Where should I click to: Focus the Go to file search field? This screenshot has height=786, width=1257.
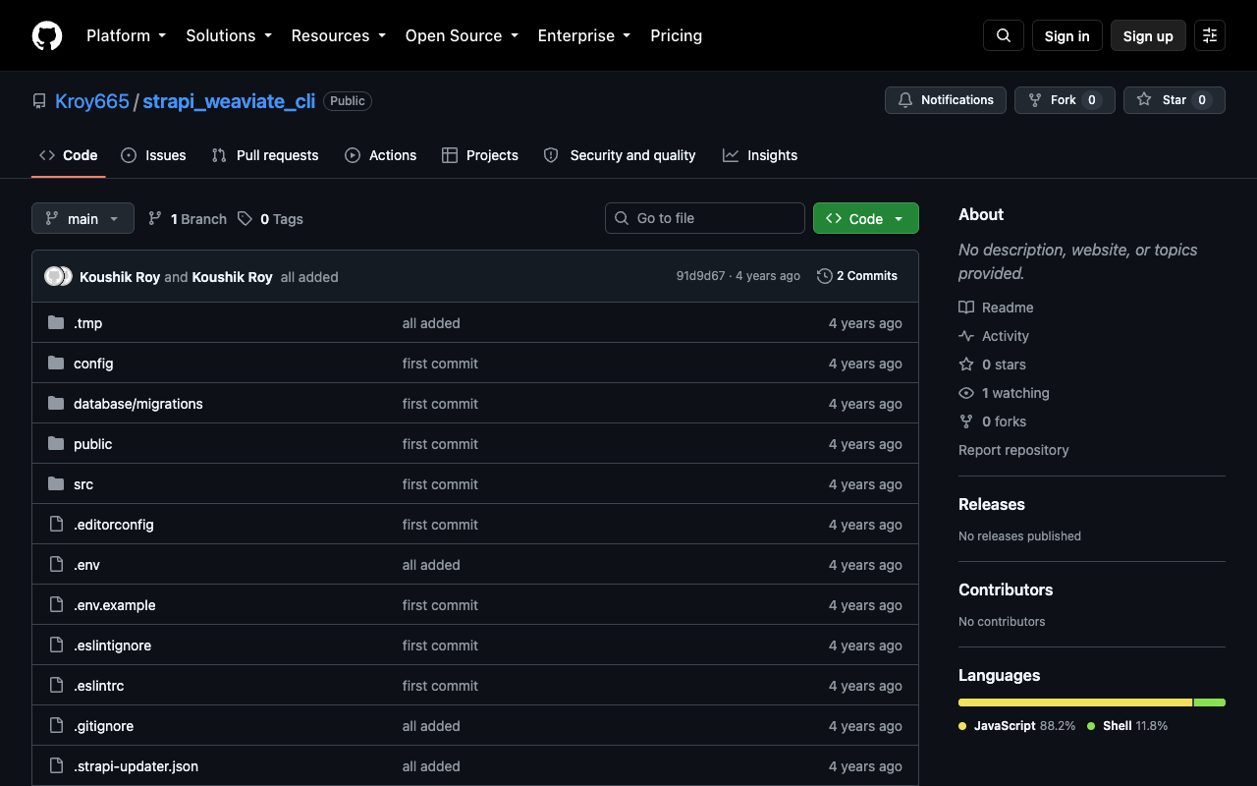(x=705, y=218)
